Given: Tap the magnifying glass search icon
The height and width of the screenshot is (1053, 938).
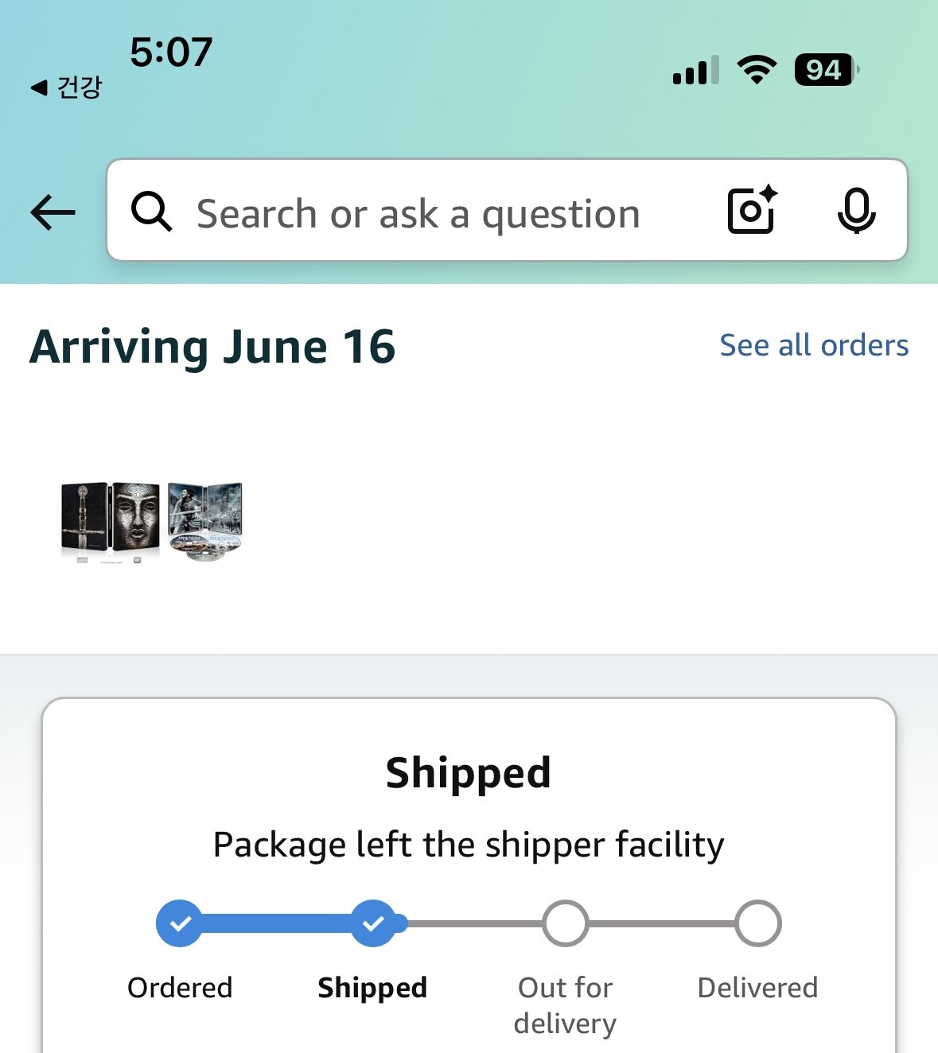Looking at the screenshot, I should coord(151,212).
